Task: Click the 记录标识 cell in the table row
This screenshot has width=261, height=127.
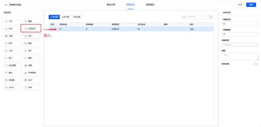Action: [115, 29]
